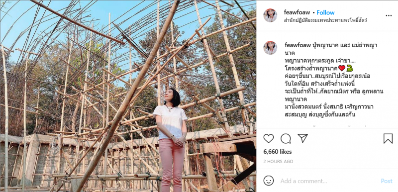
Task: Open emoji picker smiley icon
Action: pyautogui.click(x=268, y=181)
